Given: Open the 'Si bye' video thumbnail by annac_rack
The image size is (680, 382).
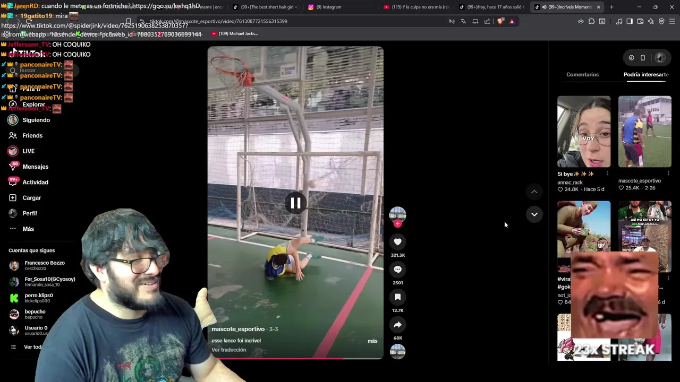Looking at the screenshot, I should pyautogui.click(x=584, y=132).
